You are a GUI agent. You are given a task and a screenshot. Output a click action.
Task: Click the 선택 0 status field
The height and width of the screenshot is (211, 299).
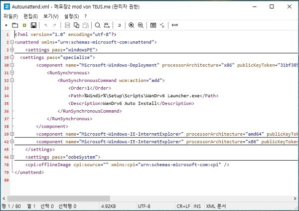47,207
